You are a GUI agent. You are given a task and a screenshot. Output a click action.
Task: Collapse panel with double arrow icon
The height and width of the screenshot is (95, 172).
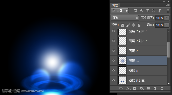click(x=164, y=1)
